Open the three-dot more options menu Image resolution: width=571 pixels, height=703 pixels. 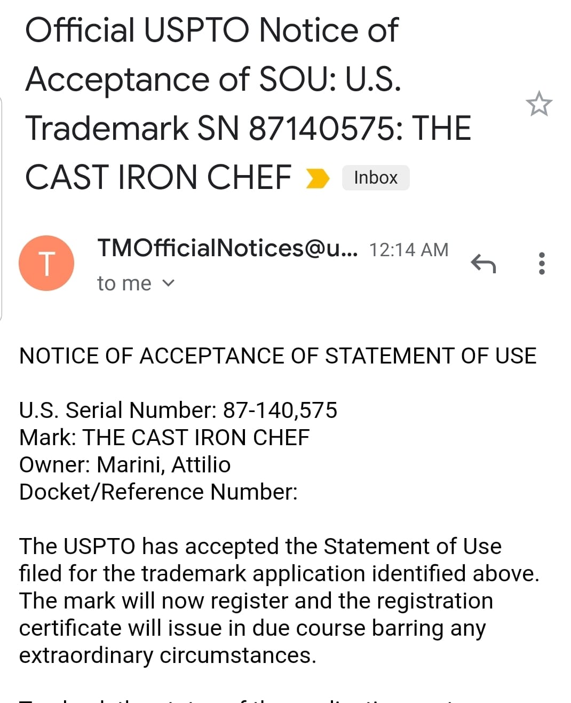(x=542, y=263)
